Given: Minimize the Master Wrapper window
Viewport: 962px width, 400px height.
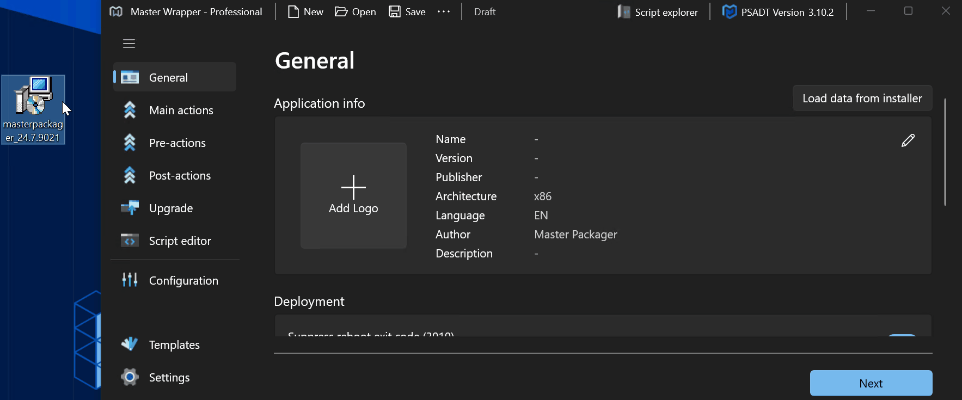Looking at the screenshot, I should pos(871,11).
